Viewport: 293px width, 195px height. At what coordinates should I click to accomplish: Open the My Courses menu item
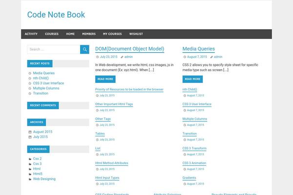(112, 34)
